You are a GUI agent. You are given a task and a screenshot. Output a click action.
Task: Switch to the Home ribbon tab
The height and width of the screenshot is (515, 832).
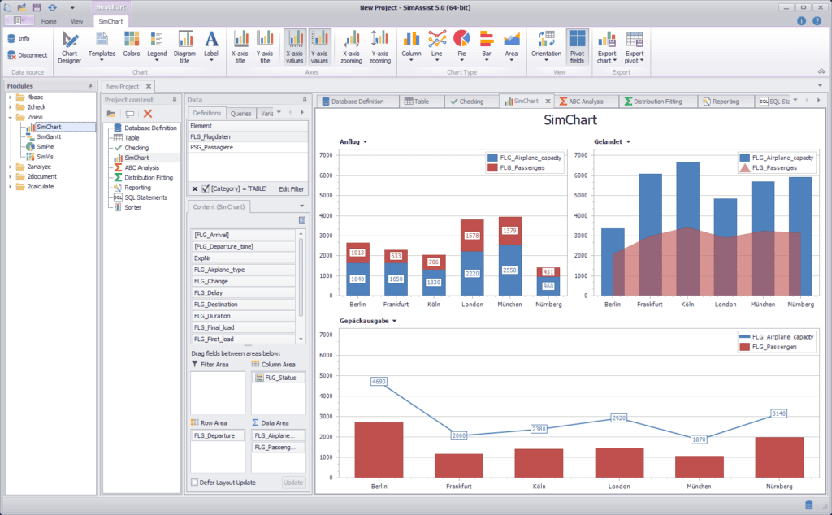pos(49,22)
